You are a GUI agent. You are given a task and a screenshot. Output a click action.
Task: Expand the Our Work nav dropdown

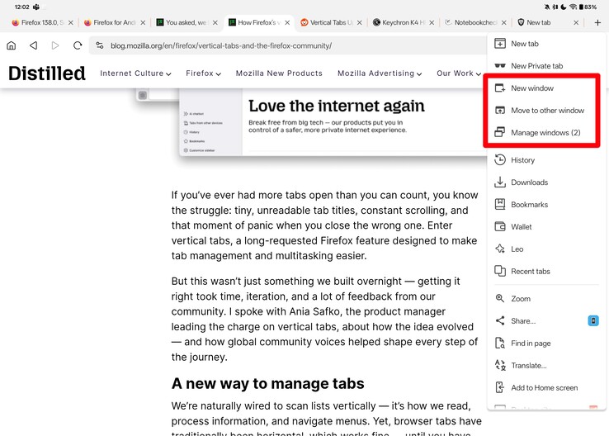[459, 73]
